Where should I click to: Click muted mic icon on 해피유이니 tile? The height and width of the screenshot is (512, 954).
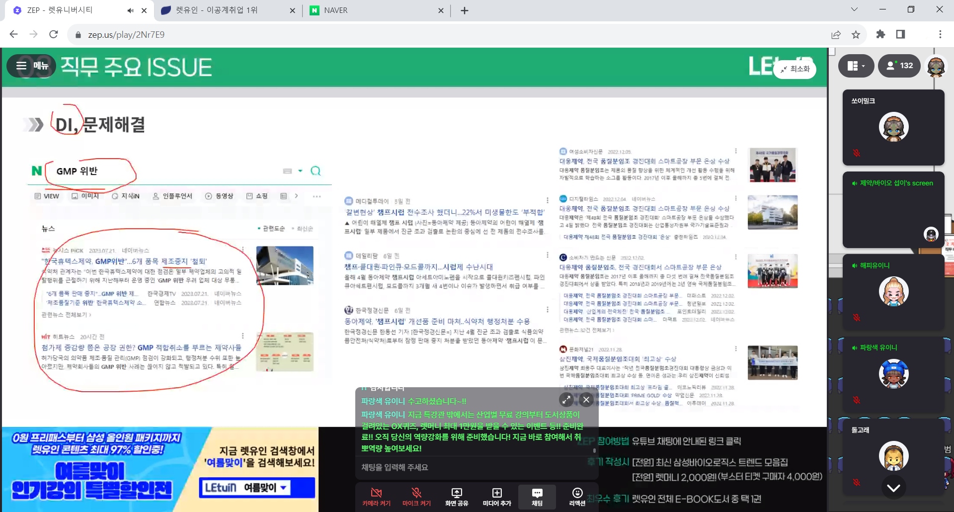pos(857,317)
